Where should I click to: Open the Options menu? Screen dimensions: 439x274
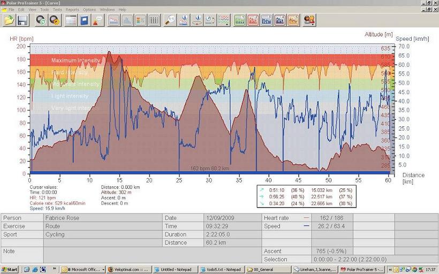[x=89, y=10]
